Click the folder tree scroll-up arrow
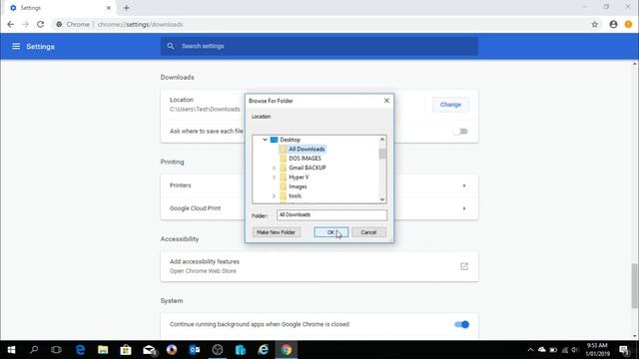Screen dimensions: 639x359 382,140
